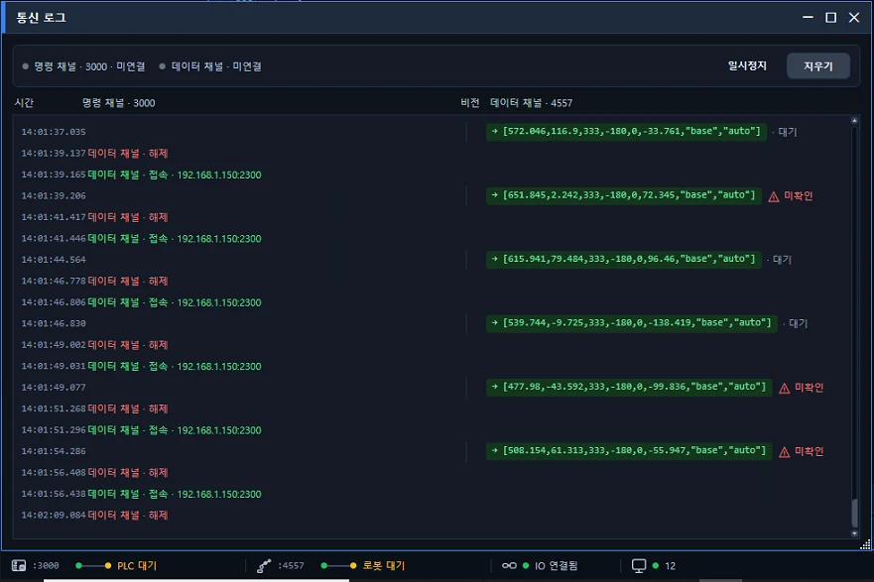The height and width of the screenshot is (582, 874).
Task: Click 대기 label on 14:01:37.035 row
Action: (787, 132)
